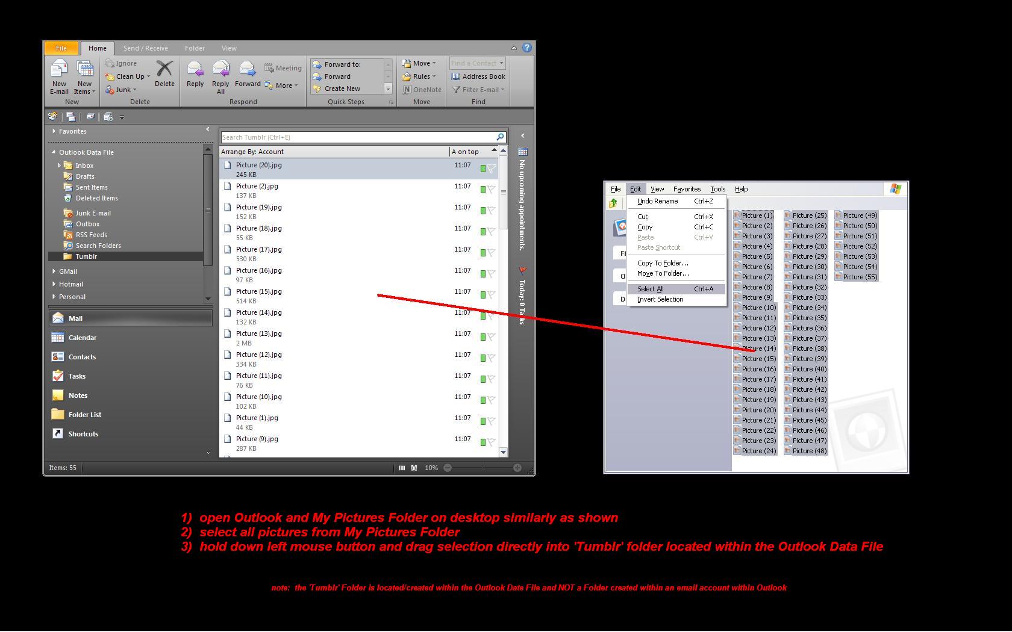Click the search magnifier icon
Viewport: 1012px width, 632px height.
pyautogui.click(x=500, y=137)
